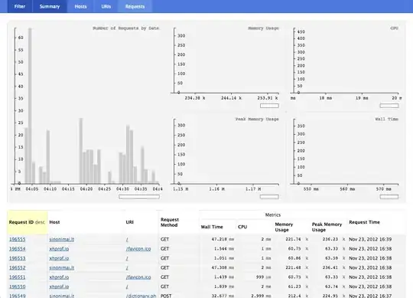
Task: Sort by Request Time column header
Action: coord(364,222)
